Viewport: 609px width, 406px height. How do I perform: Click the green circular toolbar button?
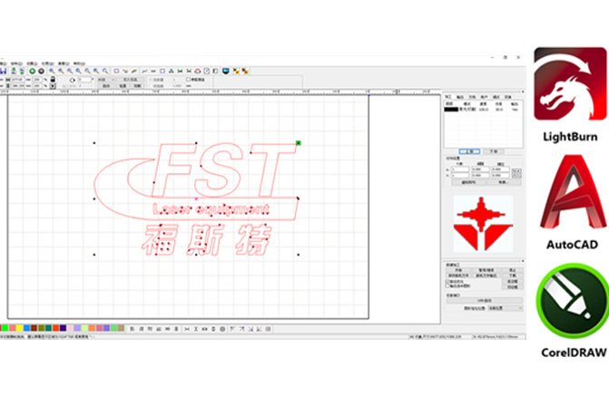pos(33,71)
